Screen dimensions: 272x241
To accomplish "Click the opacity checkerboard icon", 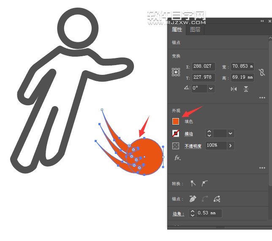I will pos(176,146).
